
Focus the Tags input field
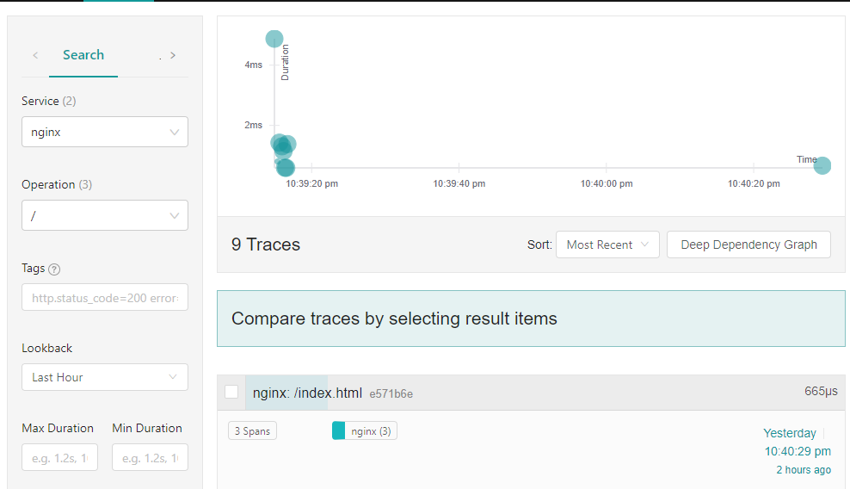[x=105, y=298]
